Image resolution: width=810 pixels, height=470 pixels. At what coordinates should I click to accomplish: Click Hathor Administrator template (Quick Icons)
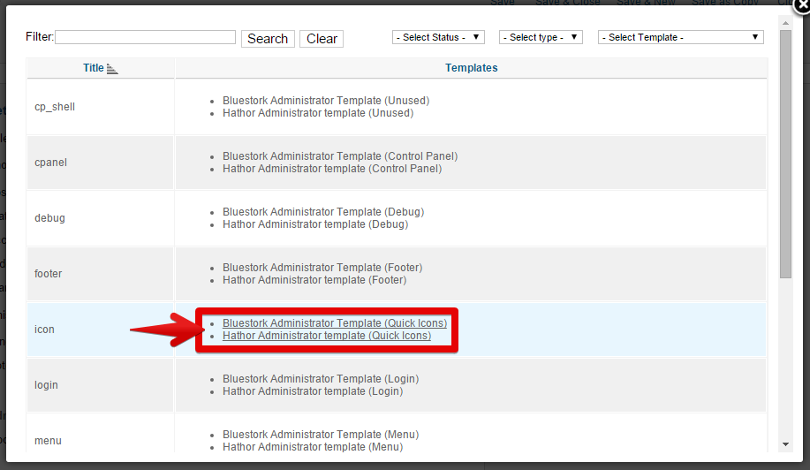click(x=327, y=336)
